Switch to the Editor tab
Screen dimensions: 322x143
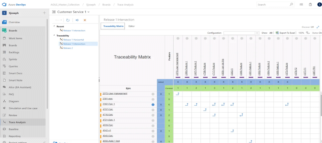click(132, 26)
